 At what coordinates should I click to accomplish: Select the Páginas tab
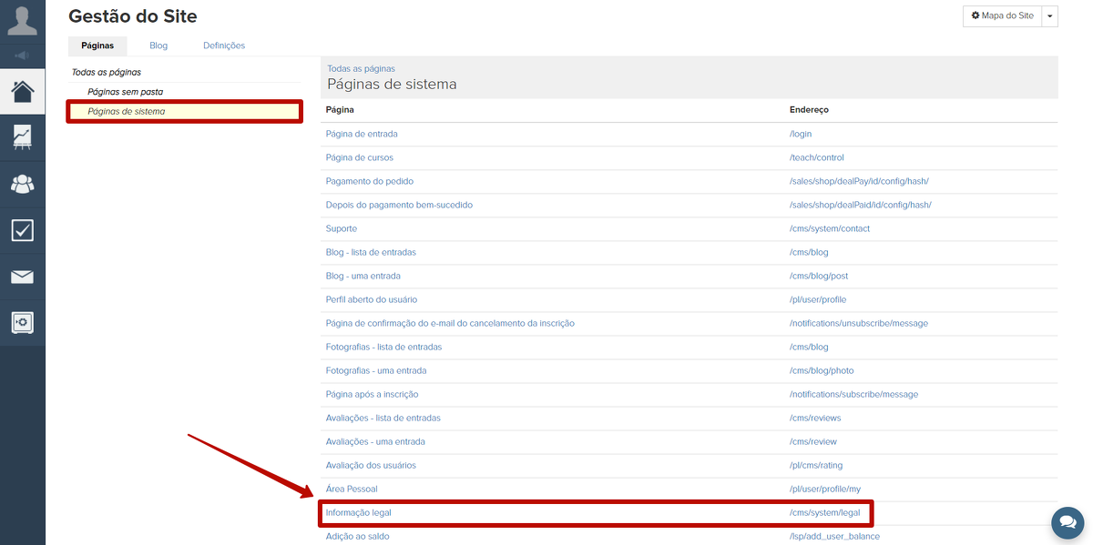(x=97, y=45)
